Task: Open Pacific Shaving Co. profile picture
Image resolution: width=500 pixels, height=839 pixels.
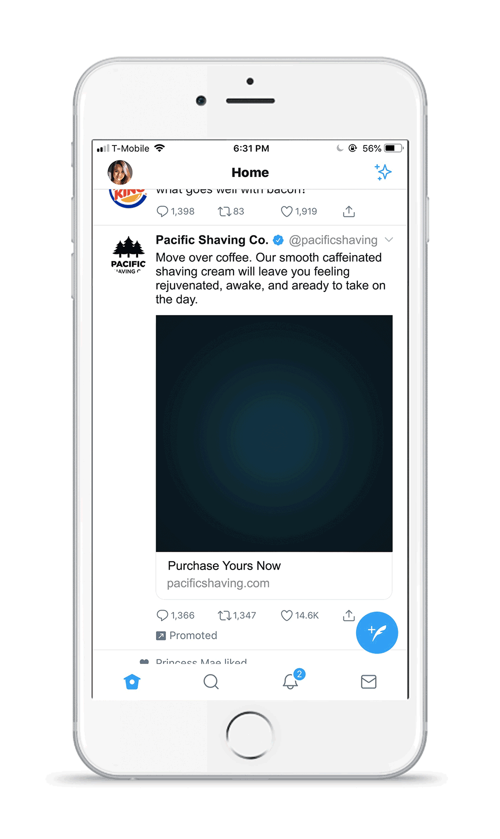Action: (x=128, y=255)
